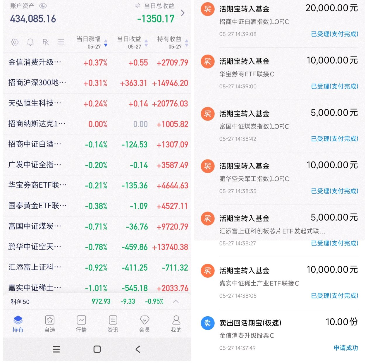Open the list view menu icon
Image resolution: width=368 pixels, height=364 pixels.
click(61, 42)
